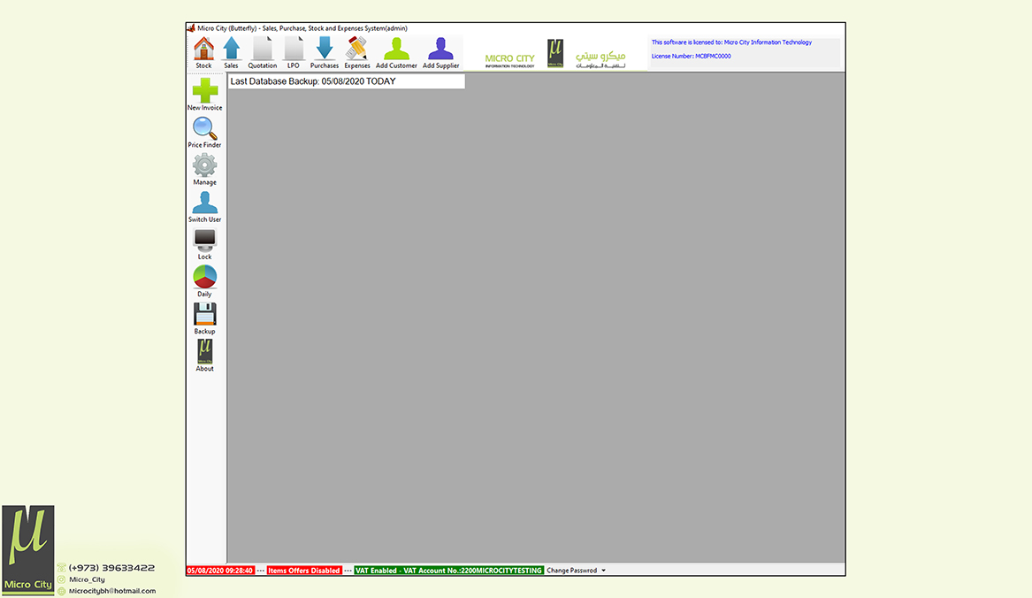Image resolution: width=1032 pixels, height=598 pixels.
Task: Click the Micro City logo banner in toolbar
Action: 554,54
